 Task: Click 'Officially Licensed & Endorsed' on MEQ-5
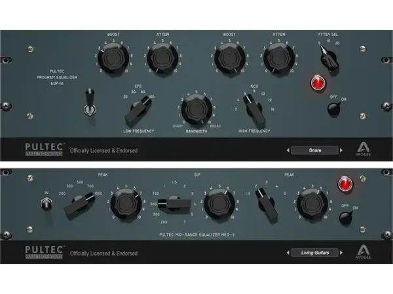click(103, 253)
